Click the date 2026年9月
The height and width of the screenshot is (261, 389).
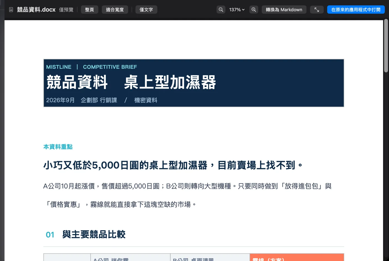click(60, 100)
